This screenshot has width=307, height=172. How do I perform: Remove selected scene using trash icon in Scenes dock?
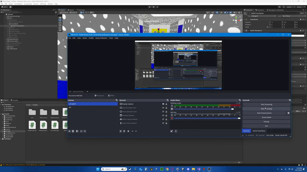click(73, 131)
